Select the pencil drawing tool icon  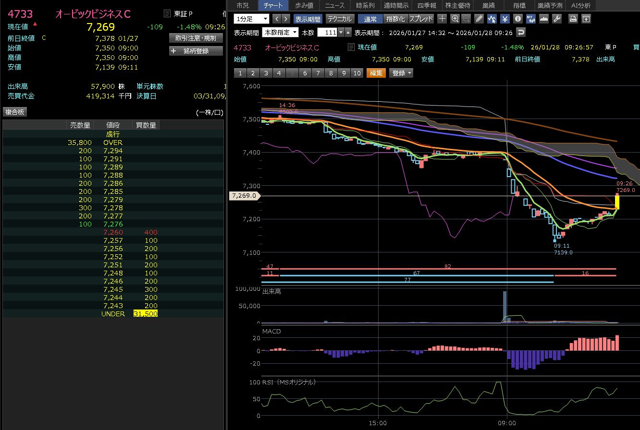479,19
